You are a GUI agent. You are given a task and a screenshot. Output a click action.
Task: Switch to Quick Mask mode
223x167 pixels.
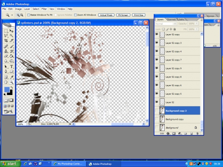click(12, 100)
